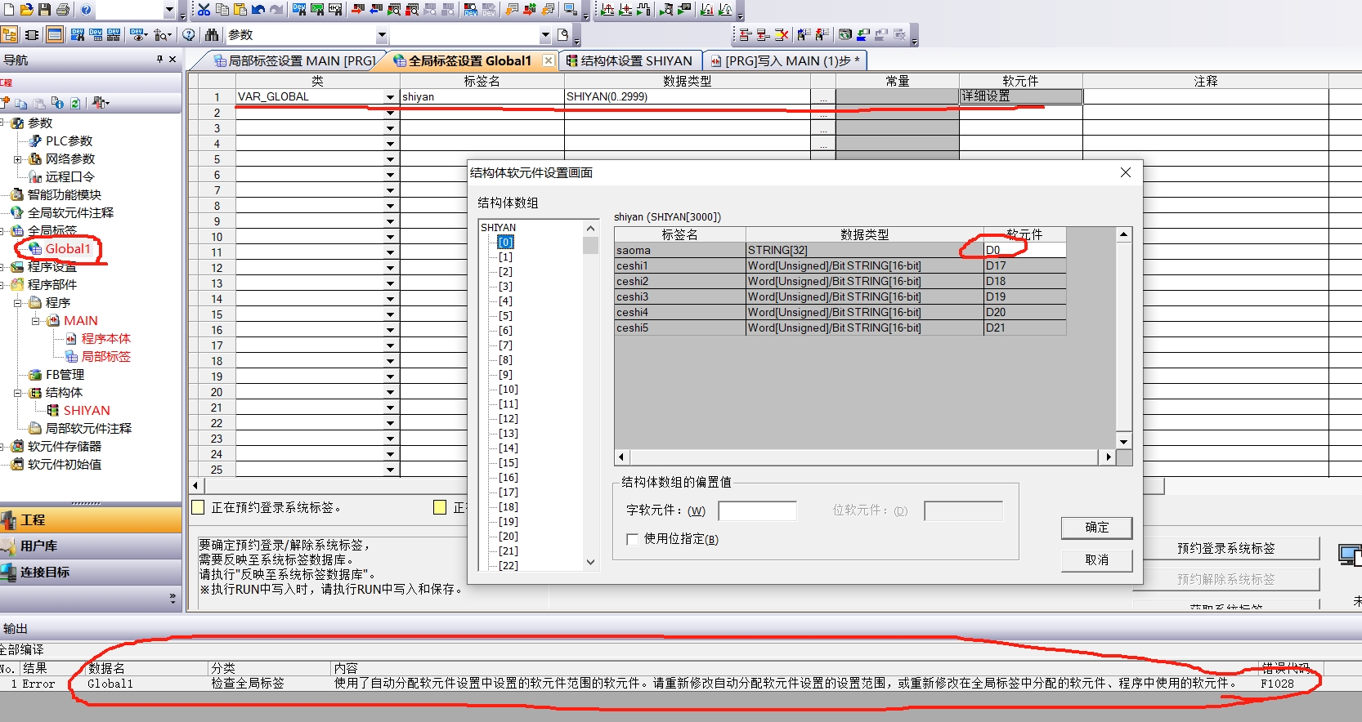Click the binoculars find icon
Screen dimensions: 1362x722
213,35
